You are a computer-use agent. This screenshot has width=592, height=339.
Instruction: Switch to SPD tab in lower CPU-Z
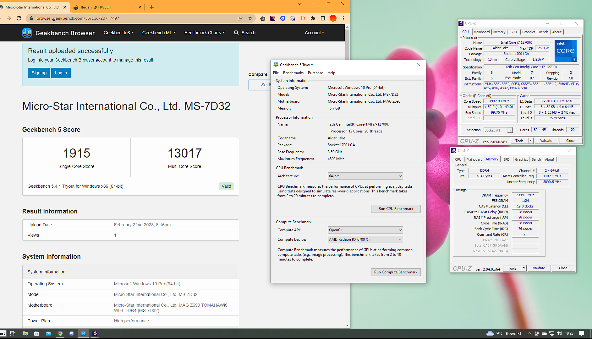point(506,159)
